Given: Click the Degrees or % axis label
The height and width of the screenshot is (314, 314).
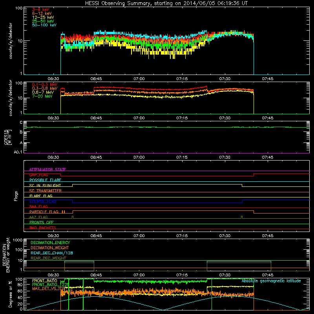Looking at the screenshot, I should (x=10, y=294).
